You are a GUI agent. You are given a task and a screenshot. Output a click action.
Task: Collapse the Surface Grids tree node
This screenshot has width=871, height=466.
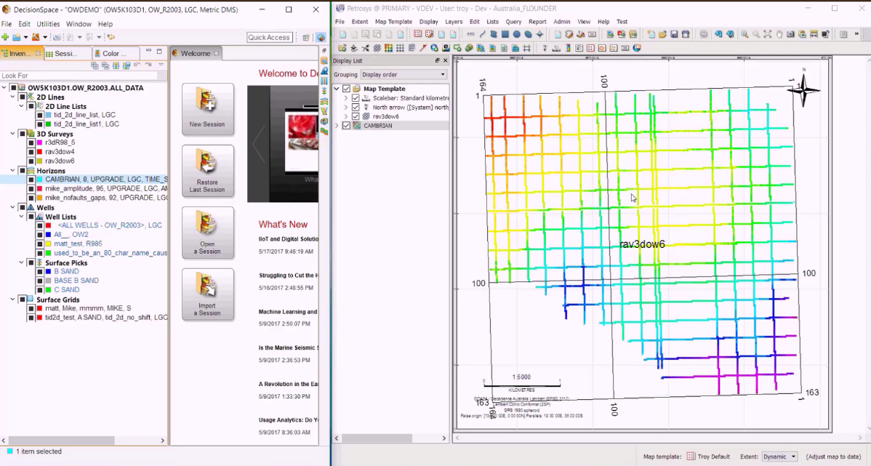(13, 300)
